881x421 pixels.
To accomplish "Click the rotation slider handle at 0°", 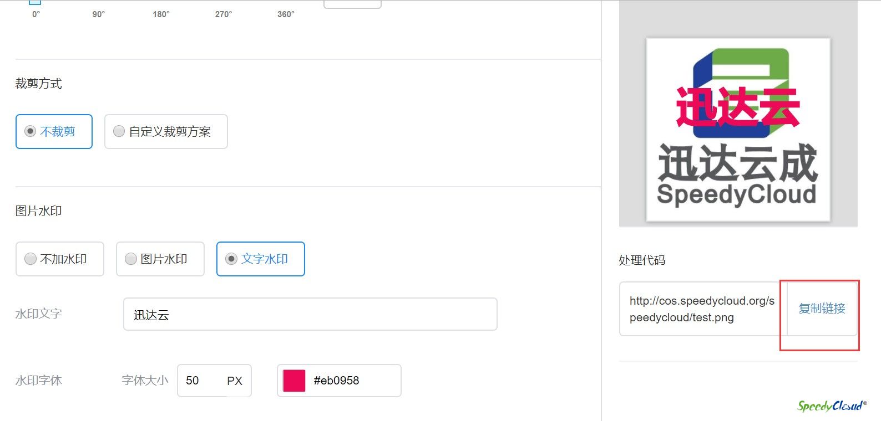I will click(x=35, y=2).
